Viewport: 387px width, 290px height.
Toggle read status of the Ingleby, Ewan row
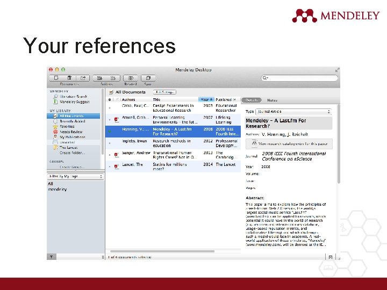click(x=110, y=143)
